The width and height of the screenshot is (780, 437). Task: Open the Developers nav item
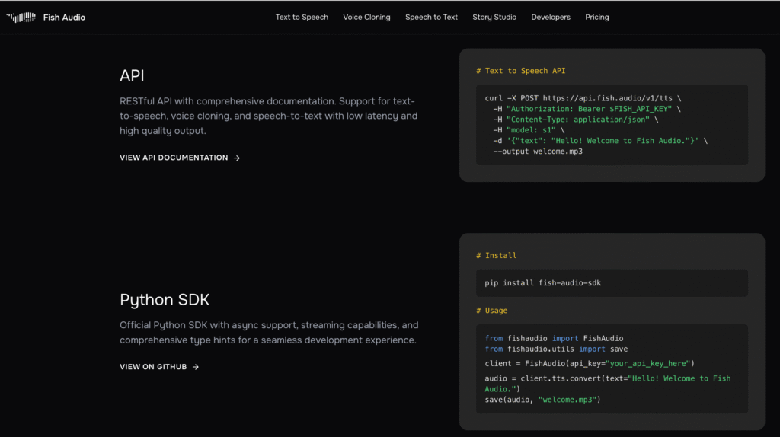[x=551, y=17]
